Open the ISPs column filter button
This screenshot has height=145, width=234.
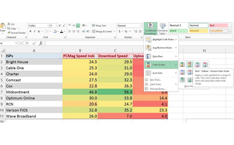pyautogui.click(x=61, y=57)
